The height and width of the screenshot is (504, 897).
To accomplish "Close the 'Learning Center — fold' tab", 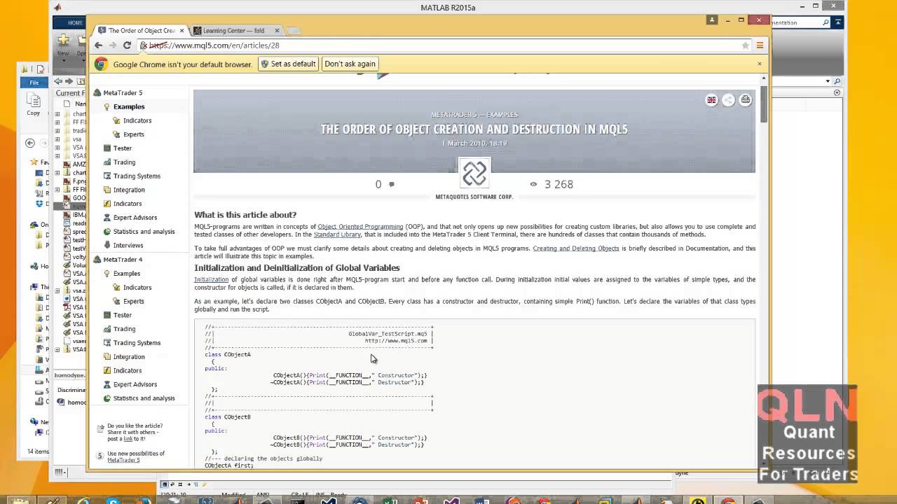I will point(278,31).
